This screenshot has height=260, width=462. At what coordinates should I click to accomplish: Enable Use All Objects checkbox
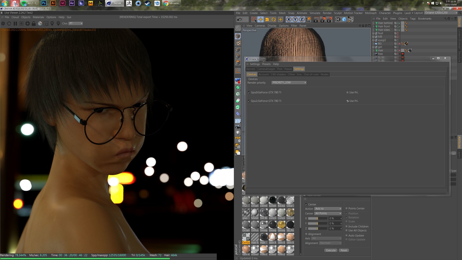point(346,231)
